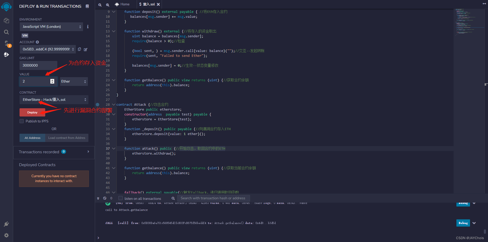
Task: Open the Contract selector dropdown
Action: click(x=54, y=100)
